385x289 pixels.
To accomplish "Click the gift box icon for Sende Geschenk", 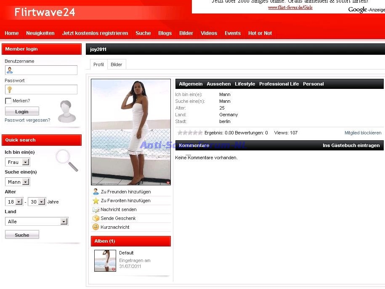I will click(x=96, y=218).
